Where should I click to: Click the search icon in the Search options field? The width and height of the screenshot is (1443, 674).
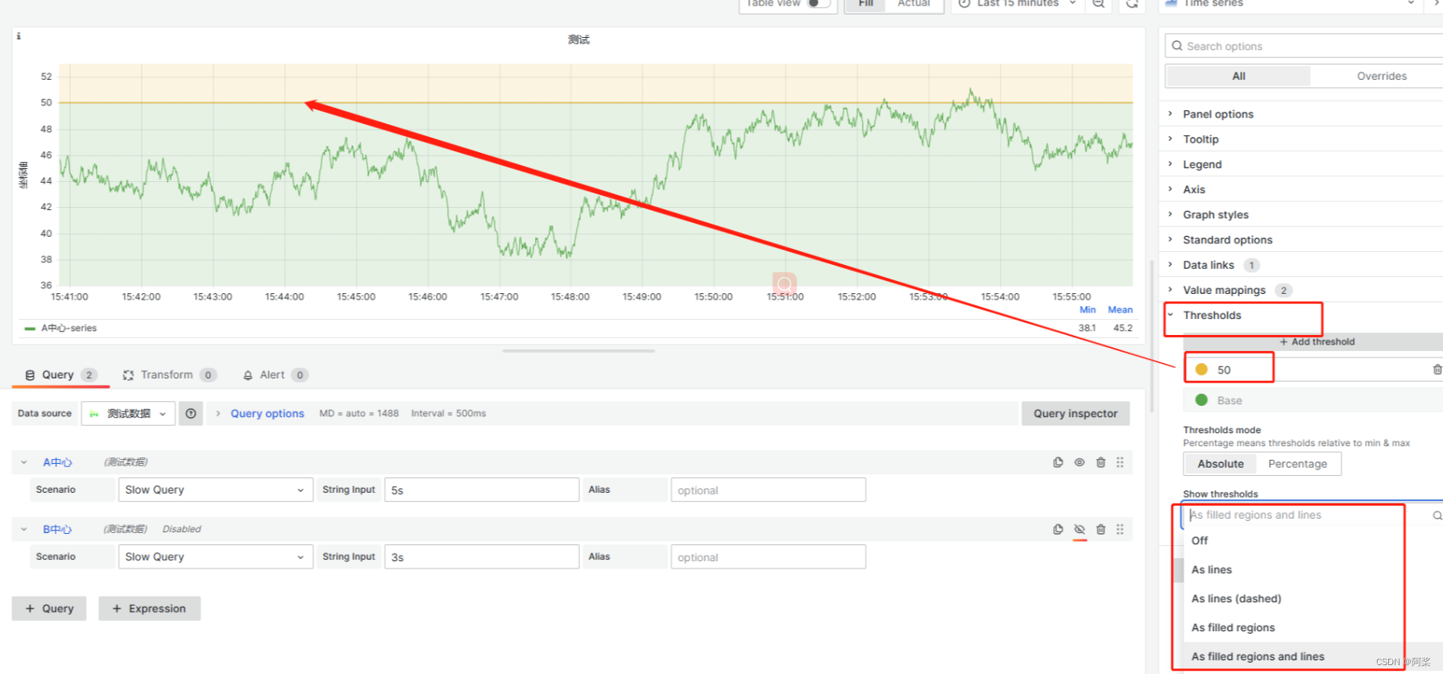(x=1177, y=46)
